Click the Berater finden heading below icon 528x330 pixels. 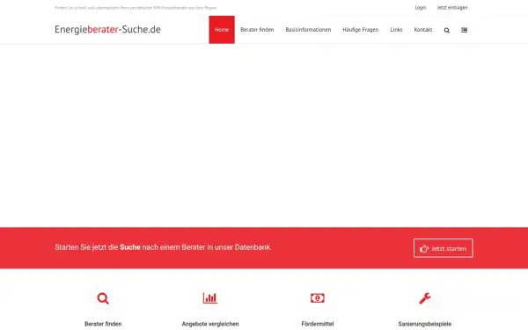pyautogui.click(x=103, y=324)
